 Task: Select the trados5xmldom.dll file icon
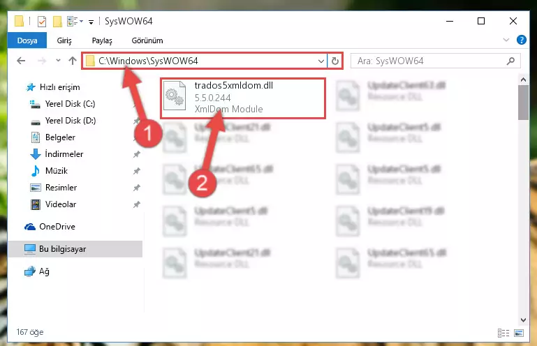pyautogui.click(x=175, y=96)
